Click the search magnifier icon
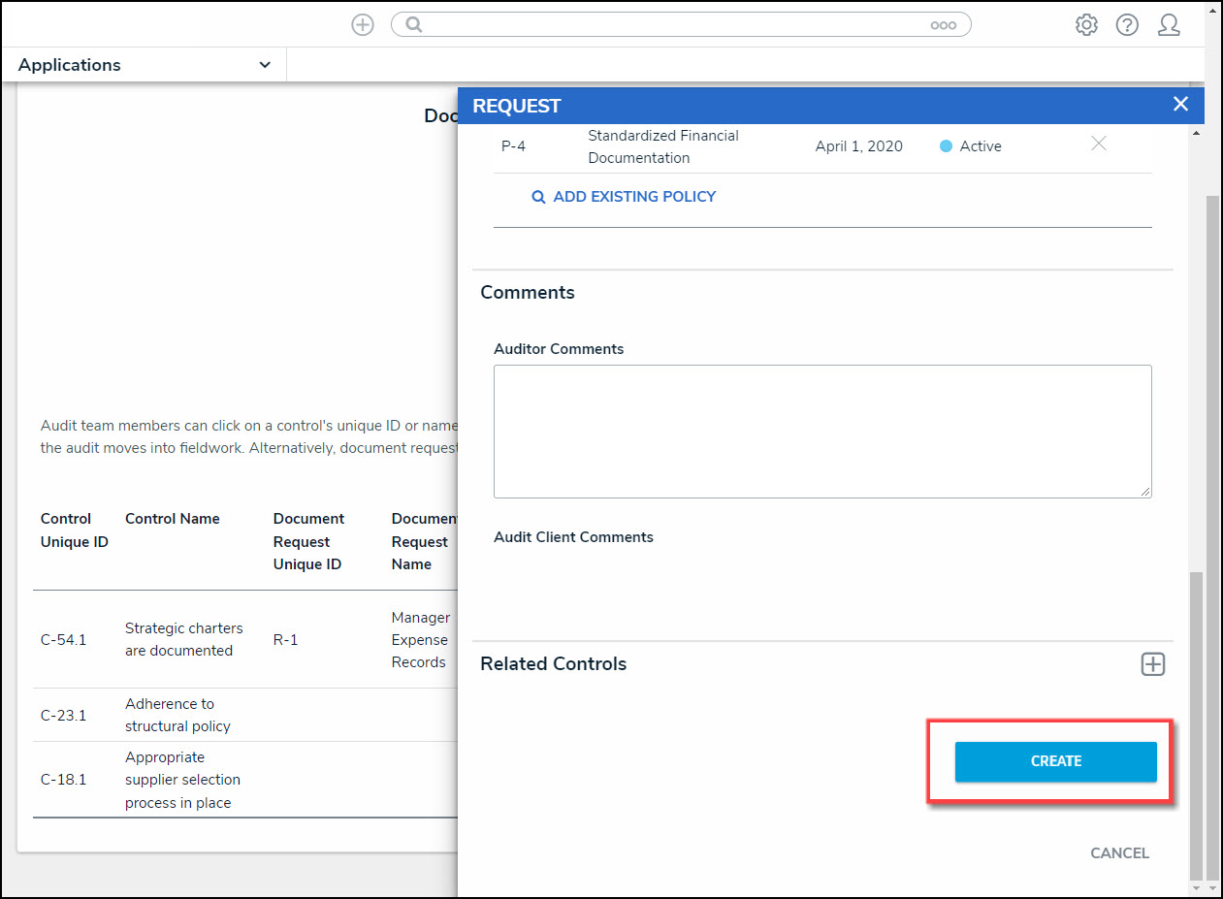 click(414, 25)
